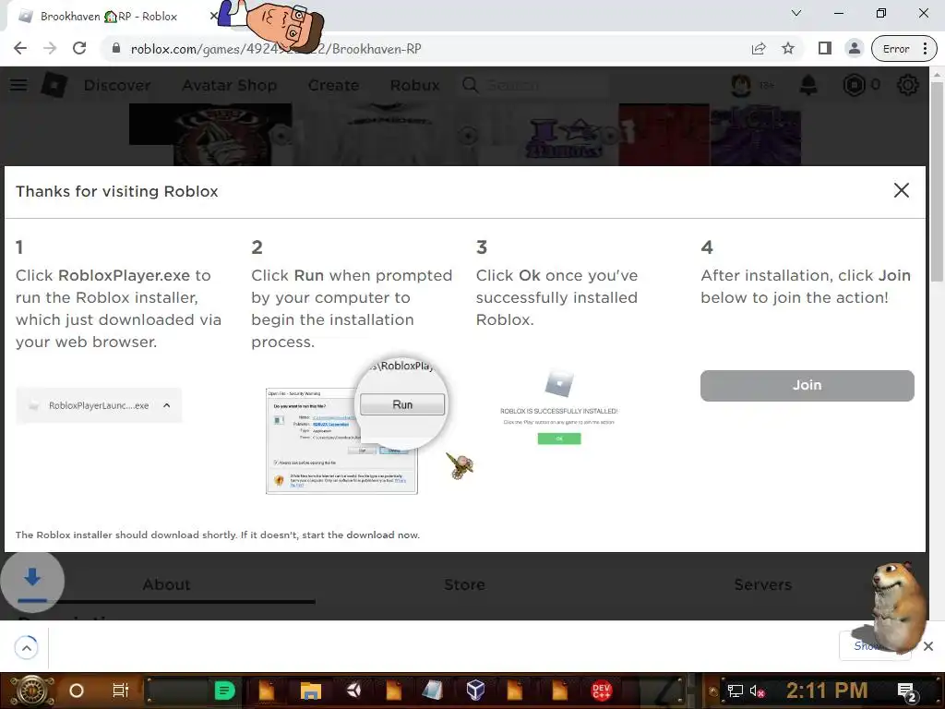Reload the page with the refresh icon
945x709 pixels.
pyautogui.click(x=79, y=49)
